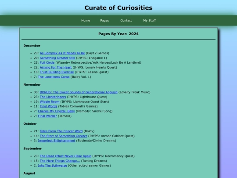Open Aiming For The Heart page

[56, 67]
